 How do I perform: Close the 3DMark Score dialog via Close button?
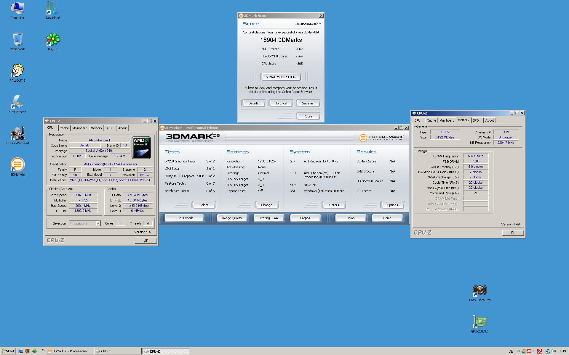click(309, 116)
